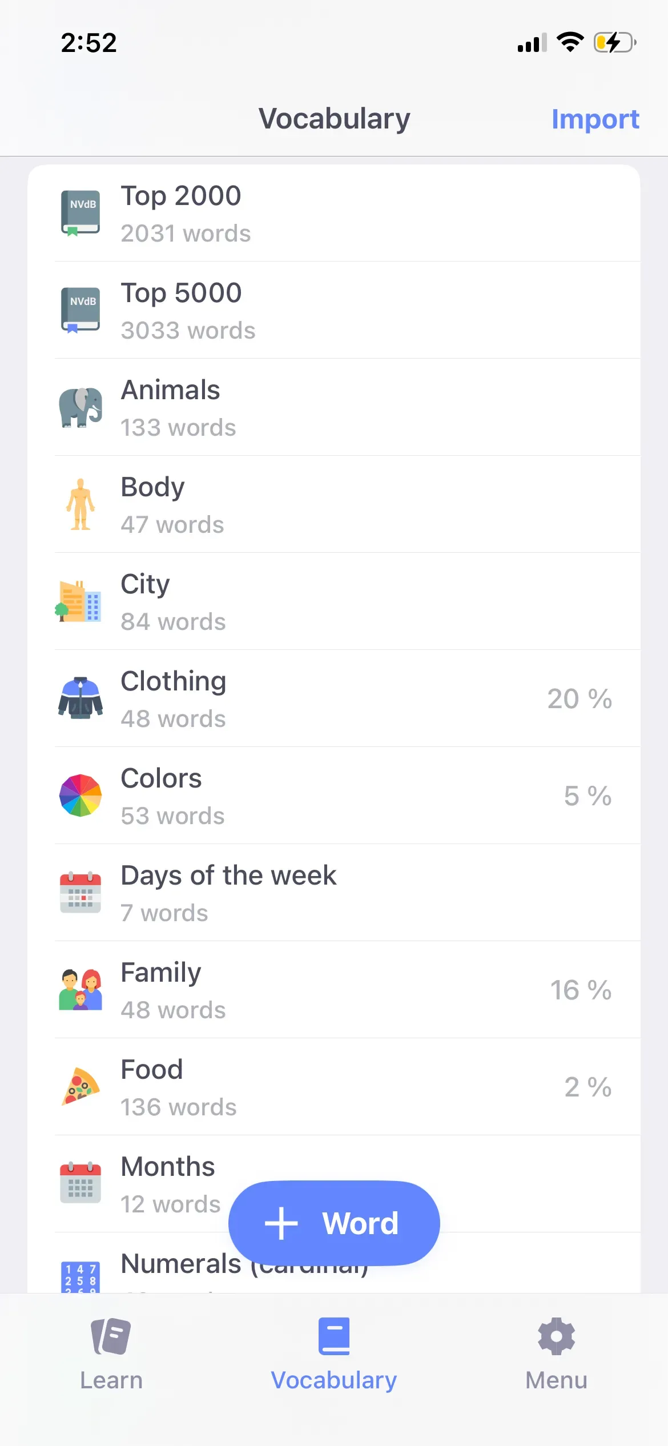Tap the 2 % progress for Food
The image size is (668, 1446).
(x=587, y=1087)
